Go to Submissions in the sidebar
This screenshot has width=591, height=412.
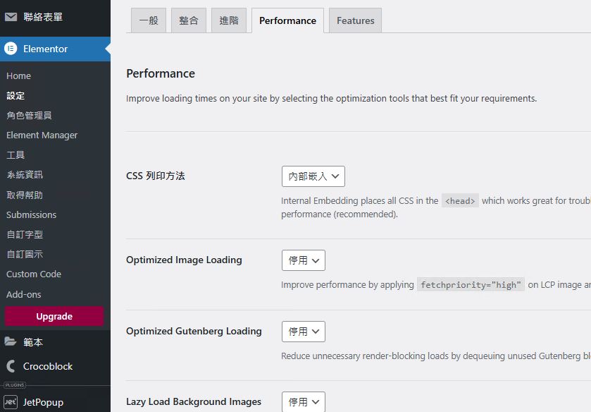(31, 214)
